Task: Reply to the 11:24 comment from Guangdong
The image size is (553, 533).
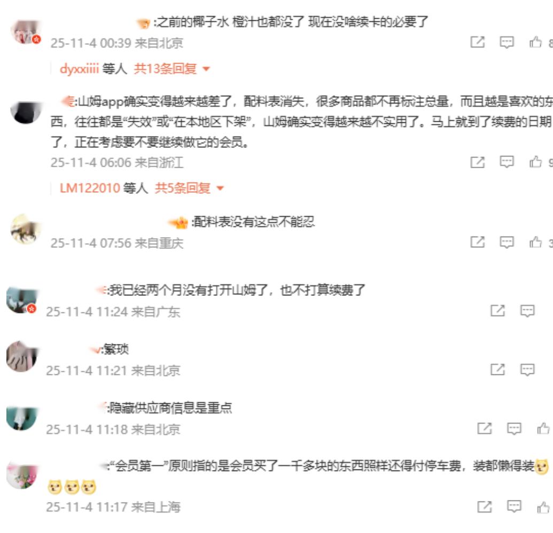Action: 527,311
